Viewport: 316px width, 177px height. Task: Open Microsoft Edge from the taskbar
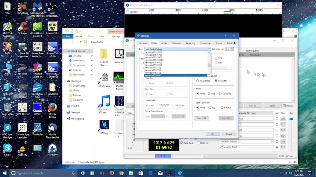[x=151, y=173]
